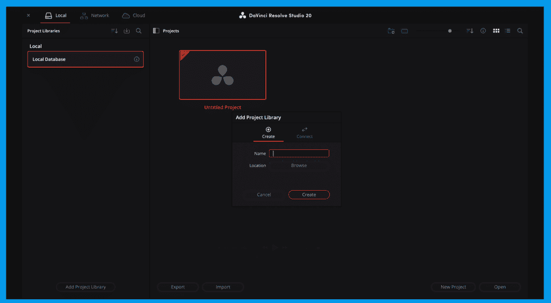Screen dimensions: 551x303
Task: Click Create in the Add Project Library dialog
Action: coord(309,194)
